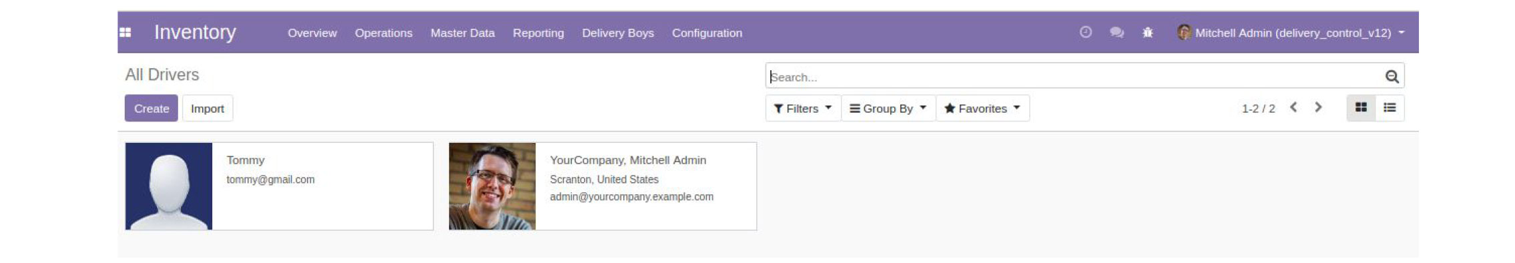Click the Import button
The height and width of the screenshot is (263, 1515).
pos(208,108)
